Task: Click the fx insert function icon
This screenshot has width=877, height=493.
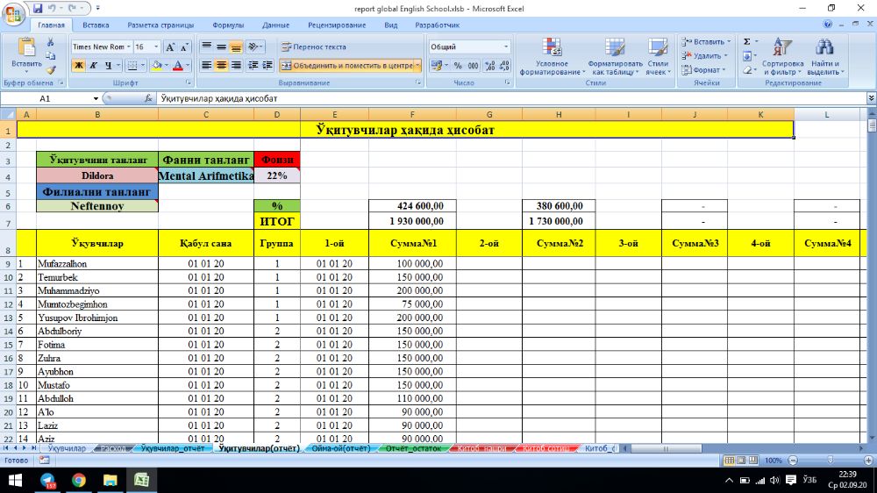Action: click(148, 98)
